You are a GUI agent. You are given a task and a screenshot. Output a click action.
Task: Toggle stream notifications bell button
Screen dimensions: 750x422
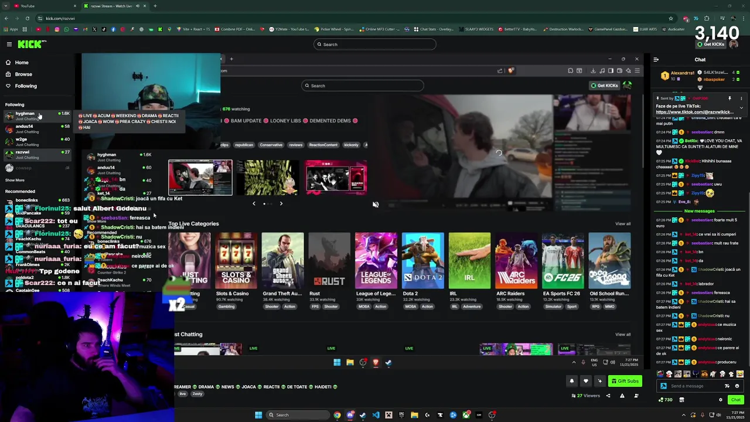(572, 381)
